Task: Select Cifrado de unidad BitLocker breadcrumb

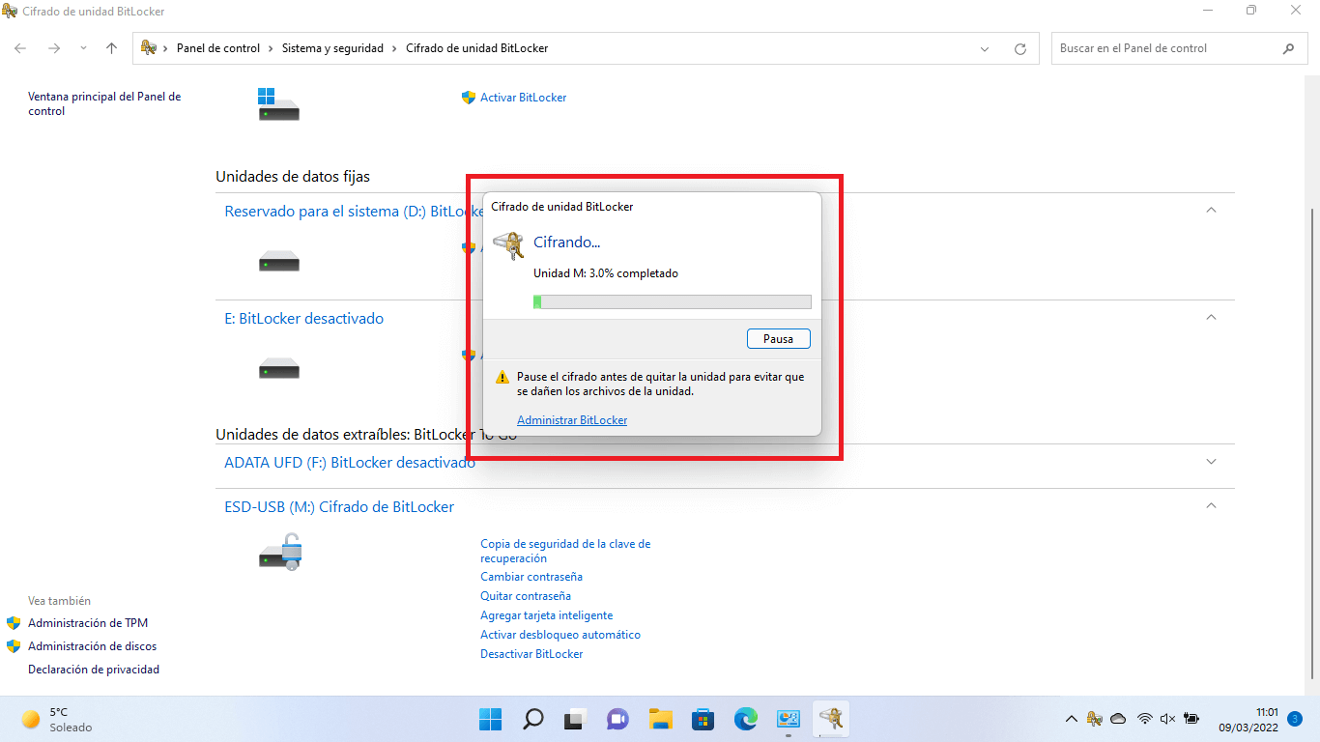Action: [x=476, y=48]
